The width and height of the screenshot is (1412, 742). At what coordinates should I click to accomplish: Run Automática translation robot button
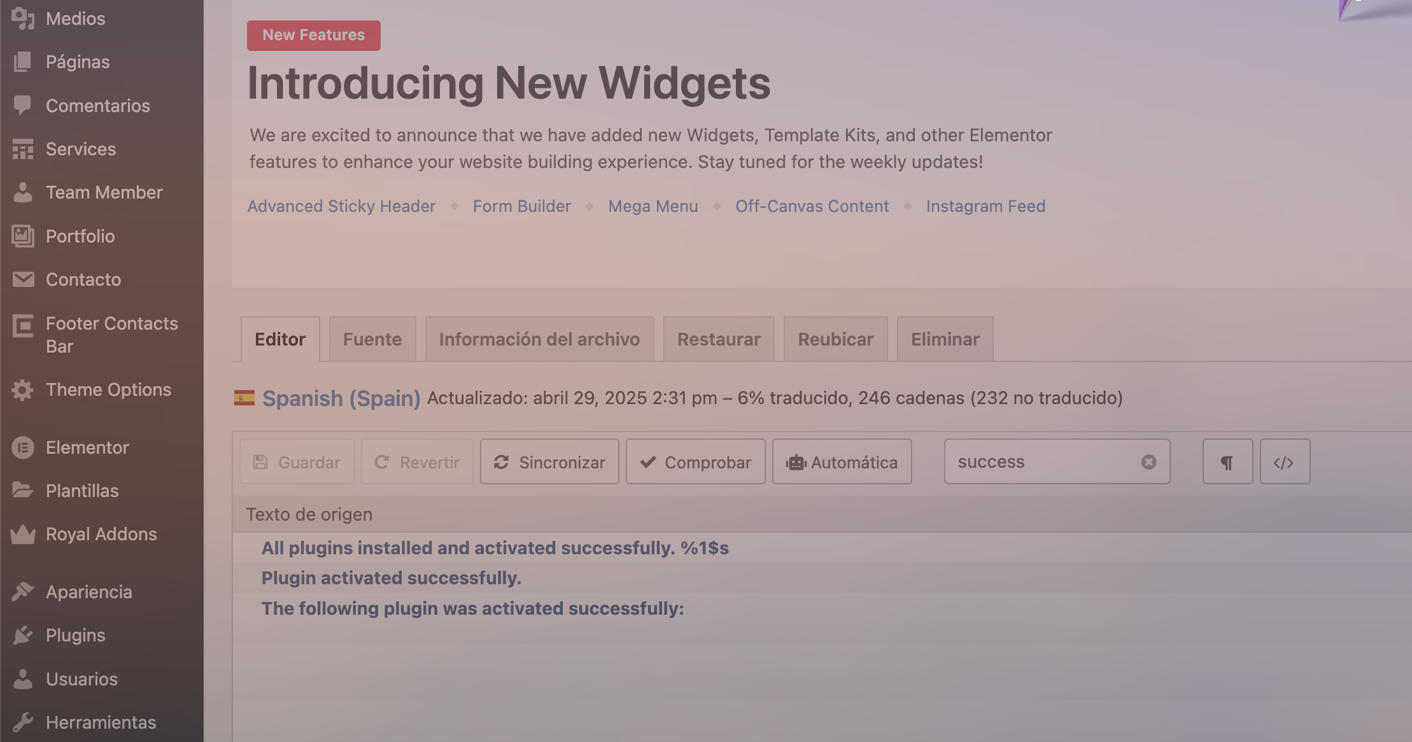[x=842, y=461]
